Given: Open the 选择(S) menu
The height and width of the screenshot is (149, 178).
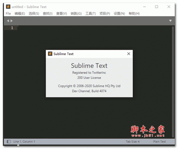Looking at the screenshot, I should [x=34, y=13].
